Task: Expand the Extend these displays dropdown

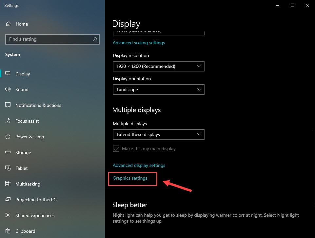Action: tap(159, 134)
